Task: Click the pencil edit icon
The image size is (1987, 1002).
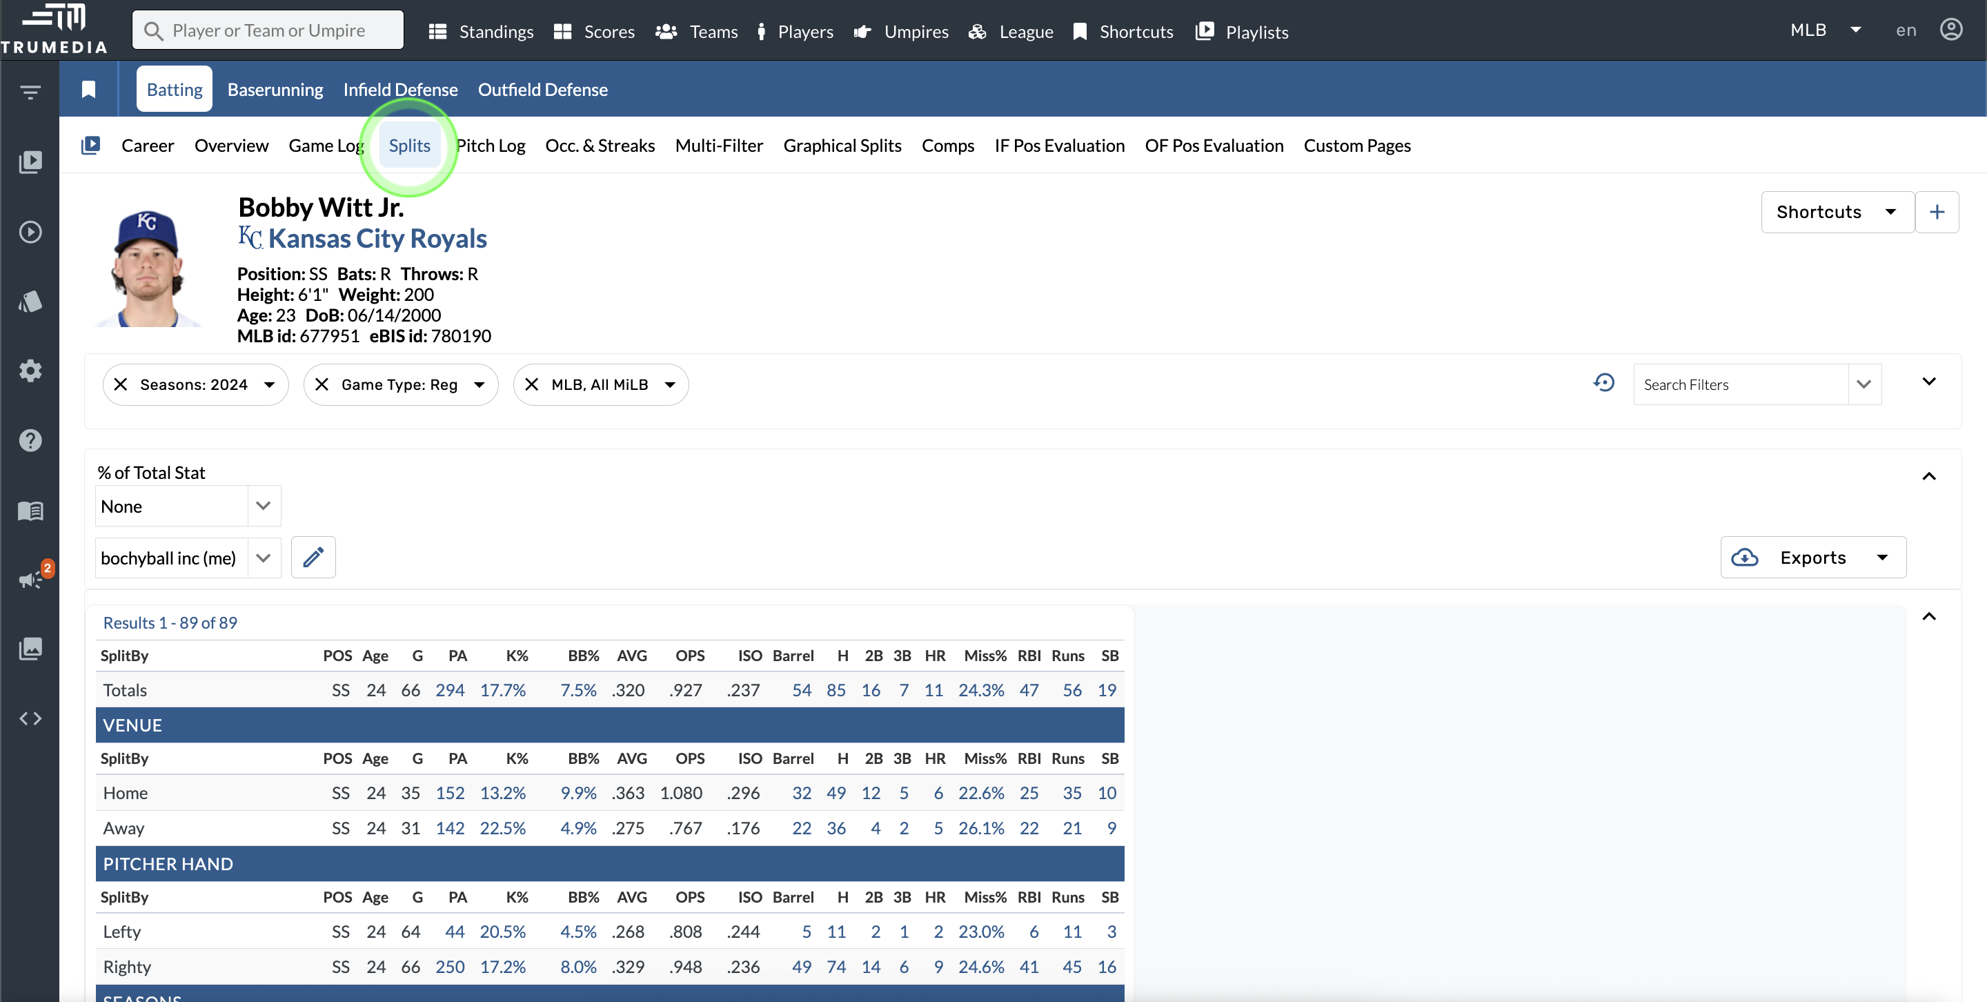Action: [313, 557]
